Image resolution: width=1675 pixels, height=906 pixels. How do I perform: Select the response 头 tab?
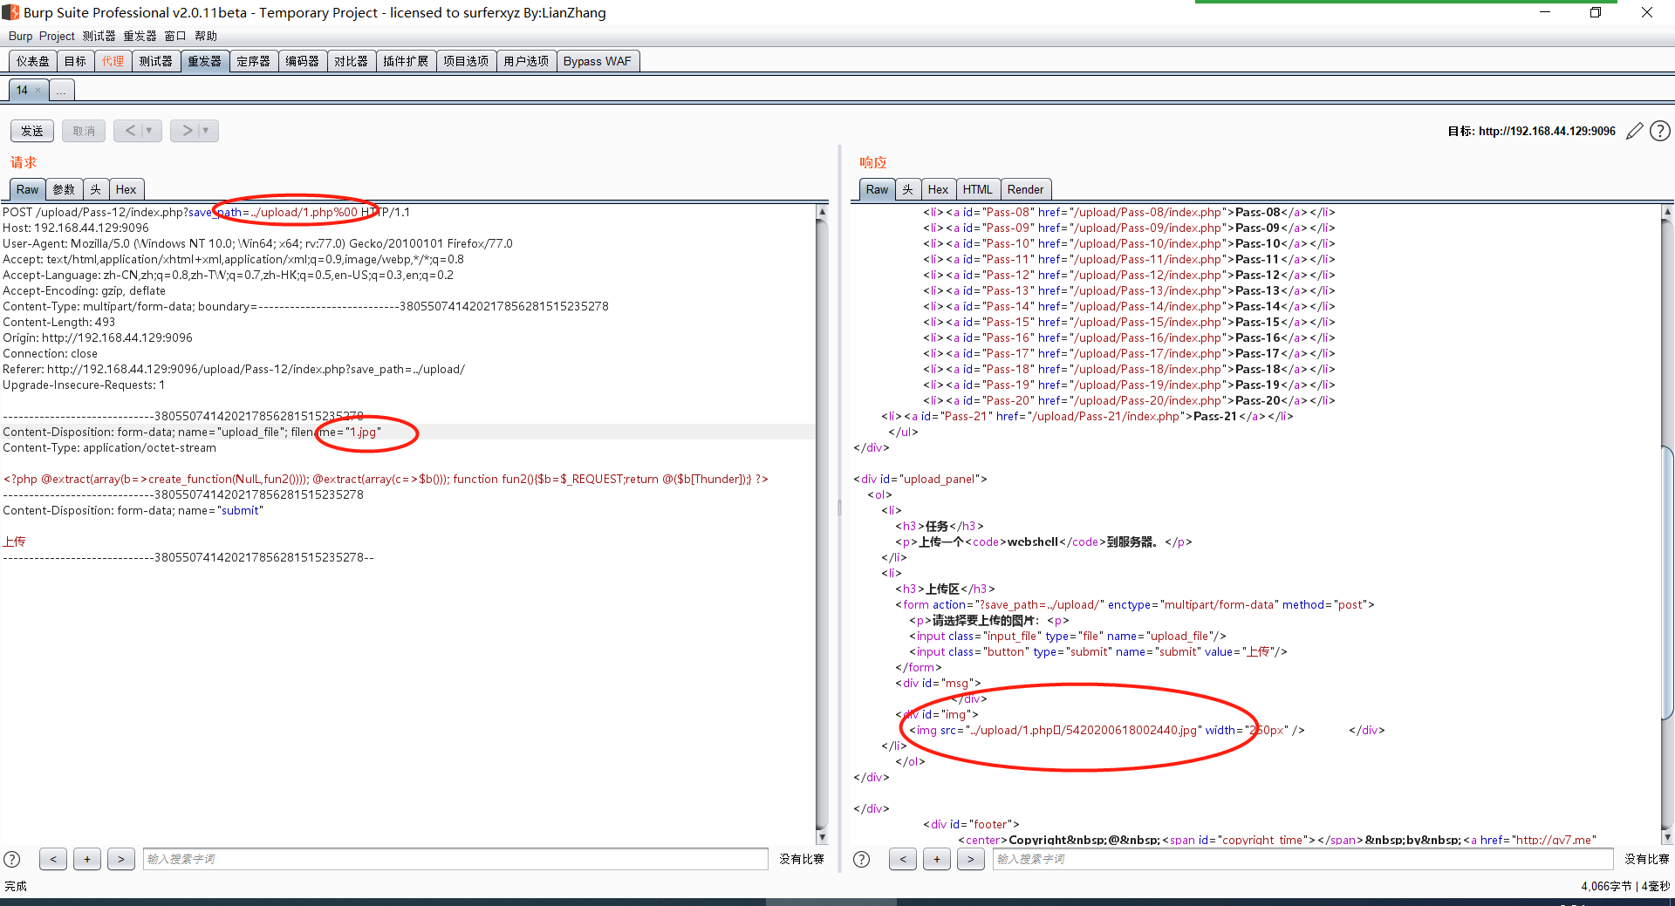(x=908, y=189)
